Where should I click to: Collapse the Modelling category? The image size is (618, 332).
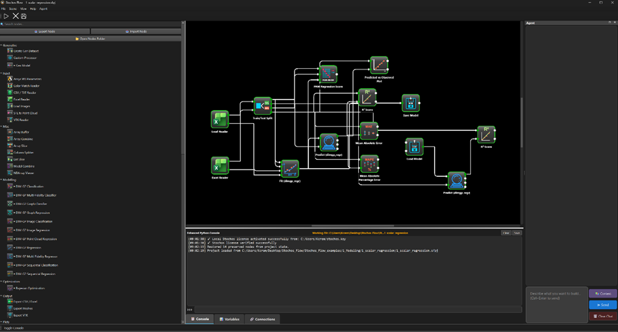pos(2,179)
